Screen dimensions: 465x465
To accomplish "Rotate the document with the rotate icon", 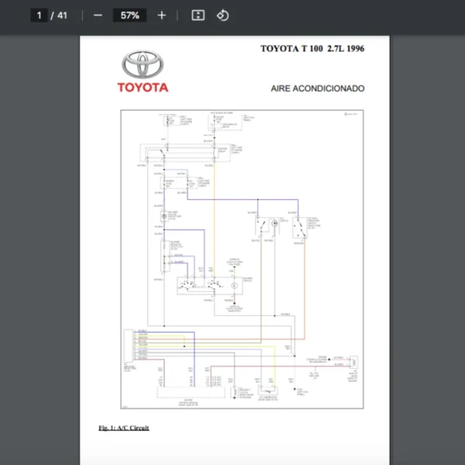I will 222,15.
